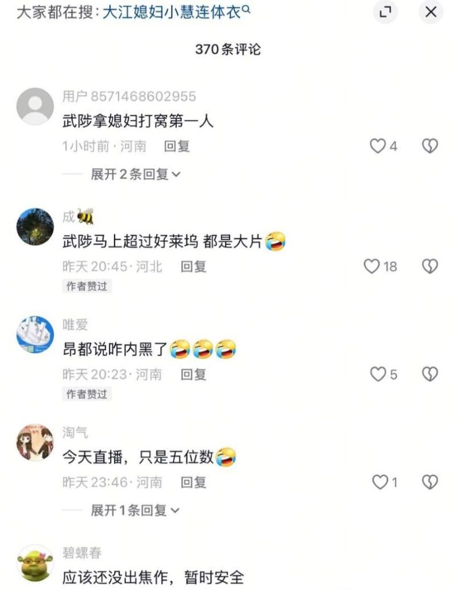The image size is (456, 590).
Task: Like 唯爱's comment with 5 likes
Action: tap(378, 375)
